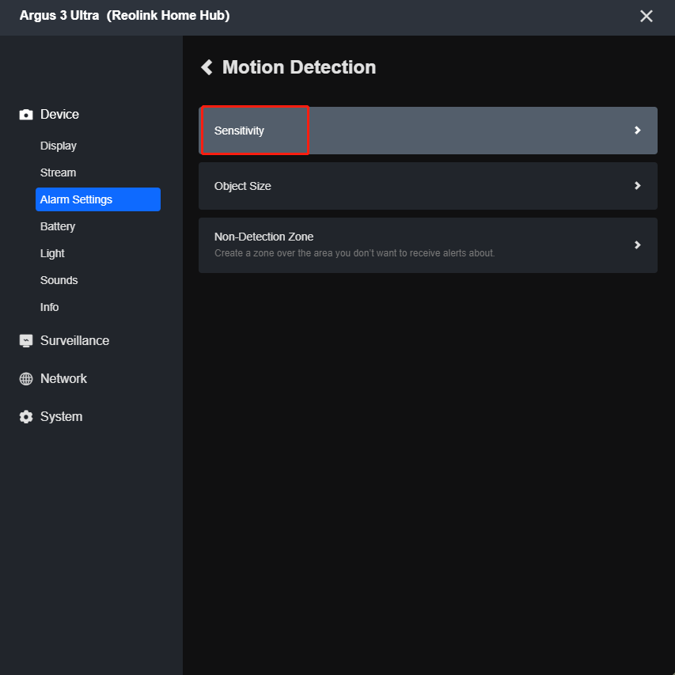
Task: Expand the Object Size row chevron
Action: pos(638,186)
